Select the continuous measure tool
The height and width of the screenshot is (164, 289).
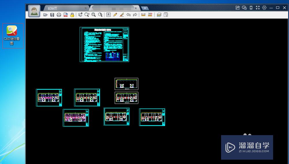pyautogui.click(x=150, y=15)
